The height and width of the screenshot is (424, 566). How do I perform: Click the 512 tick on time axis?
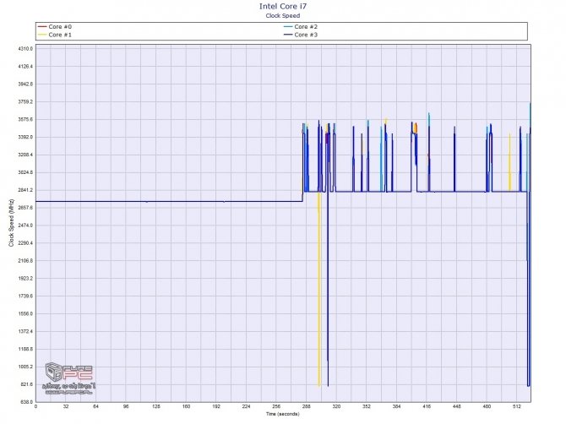tap(517, 406)
